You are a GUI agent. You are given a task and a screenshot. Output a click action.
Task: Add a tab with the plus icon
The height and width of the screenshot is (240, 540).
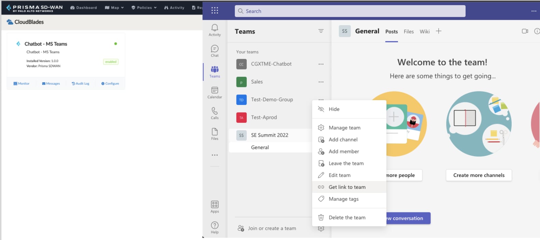click(439, 31)
